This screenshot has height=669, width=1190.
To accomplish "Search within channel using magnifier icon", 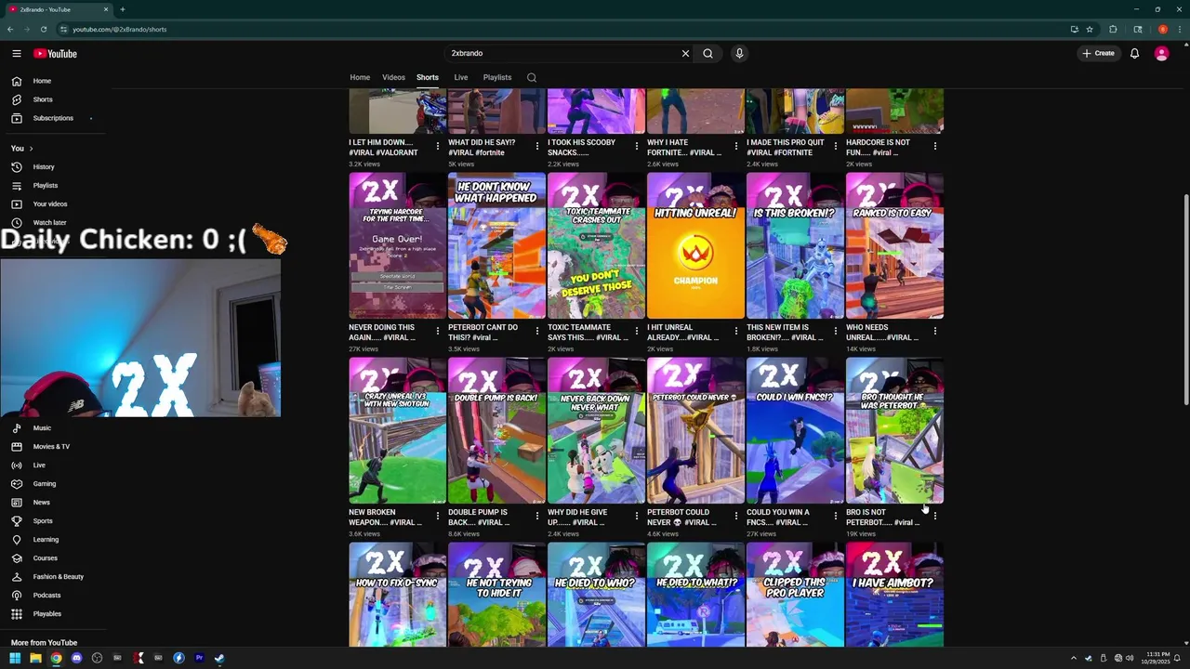I will 532,77.
